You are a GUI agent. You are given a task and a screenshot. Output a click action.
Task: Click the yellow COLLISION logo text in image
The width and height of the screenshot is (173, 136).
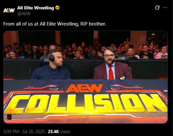click(x=86, y=104)
